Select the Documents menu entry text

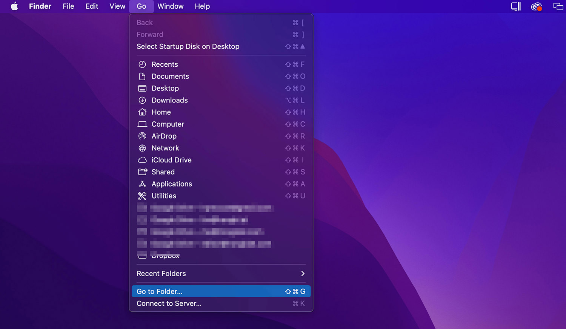[x=170, y=77]
